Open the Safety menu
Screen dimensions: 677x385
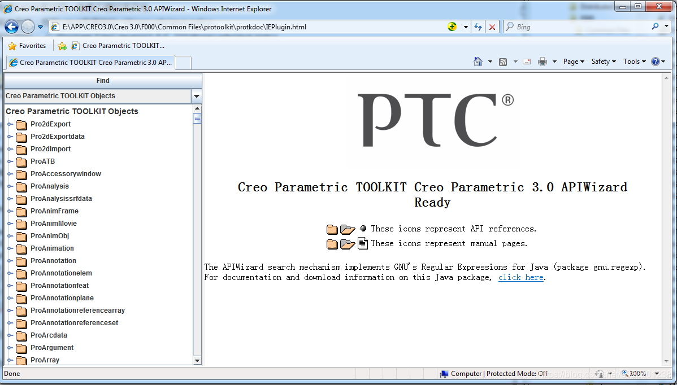coord(604,62)
